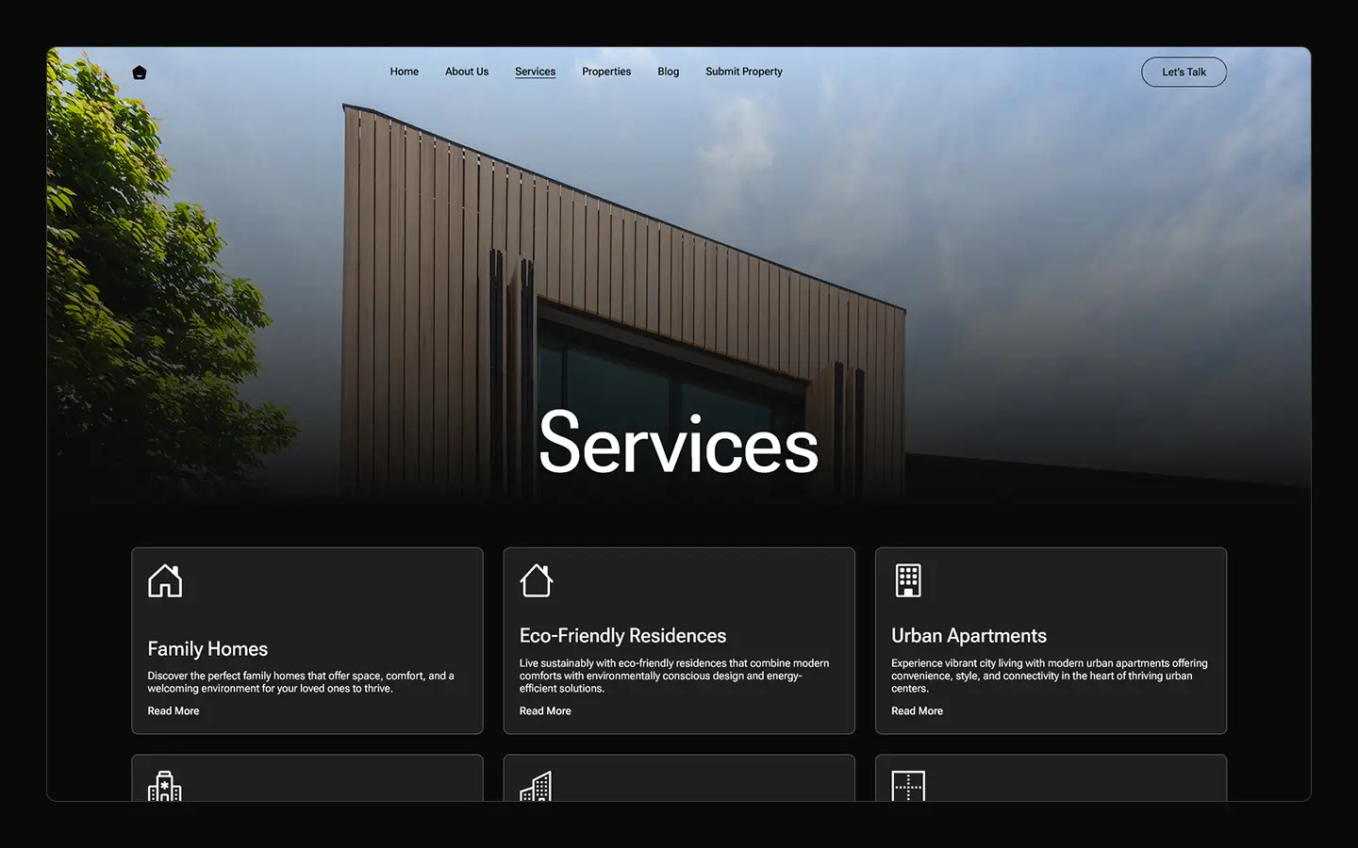The height and width of the screenshot is (848, 1358).
Task: Click the floor plan icon below Urban Apartments
Action: coord(908,787)
